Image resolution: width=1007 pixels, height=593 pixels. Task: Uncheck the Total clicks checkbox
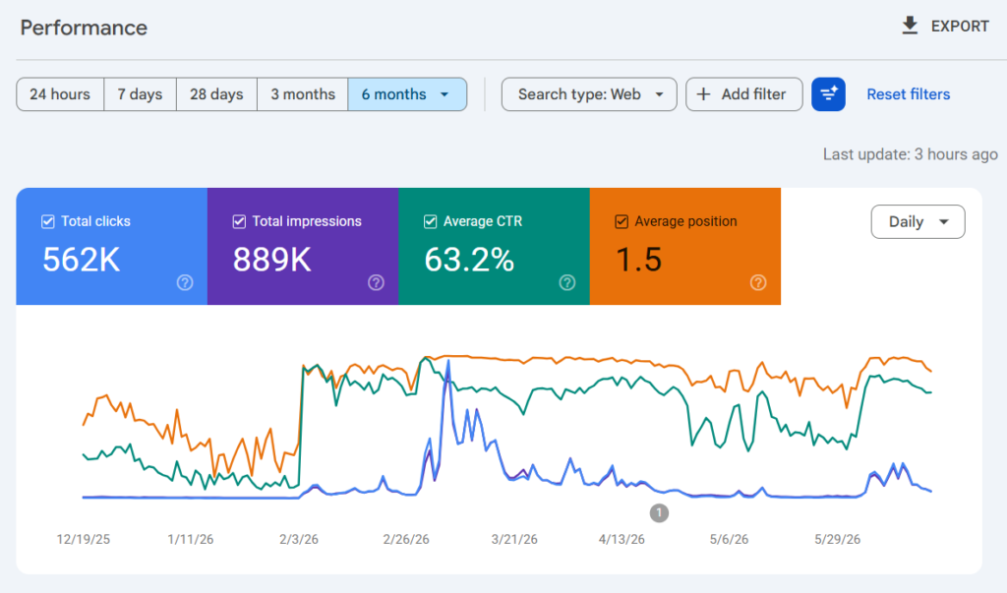(48, 221)
